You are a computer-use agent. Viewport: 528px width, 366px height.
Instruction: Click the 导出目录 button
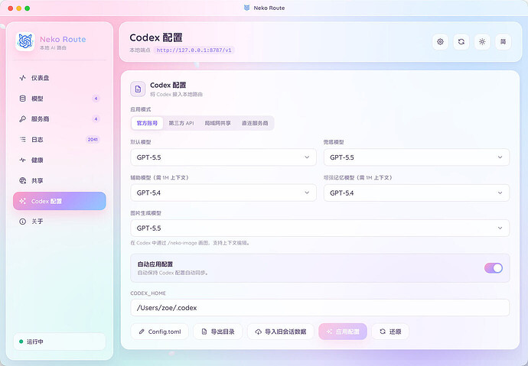tap(218, 332)
